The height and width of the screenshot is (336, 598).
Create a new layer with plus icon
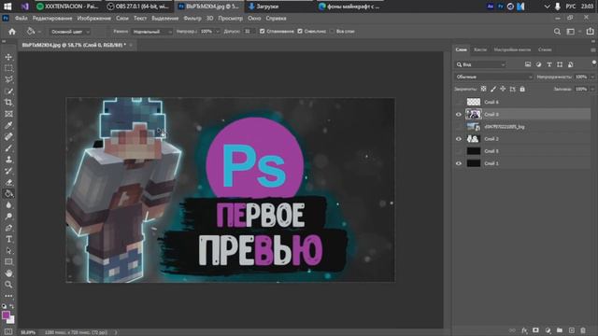(x=571, y=330)
